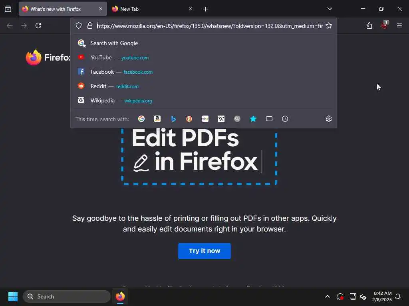
Task: Bookmark this page with star icon
Action: tap(329, 26)
